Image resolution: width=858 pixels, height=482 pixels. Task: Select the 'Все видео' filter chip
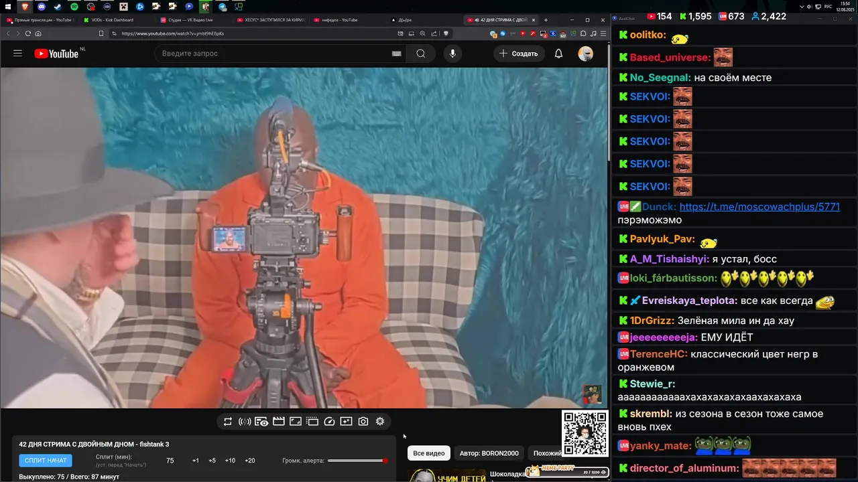[x=429, y=453]
